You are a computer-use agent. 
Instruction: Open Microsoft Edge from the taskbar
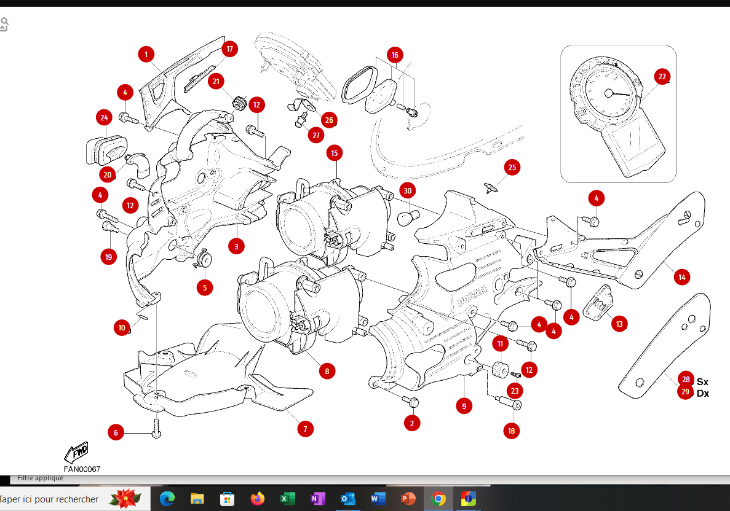[167, 499]
